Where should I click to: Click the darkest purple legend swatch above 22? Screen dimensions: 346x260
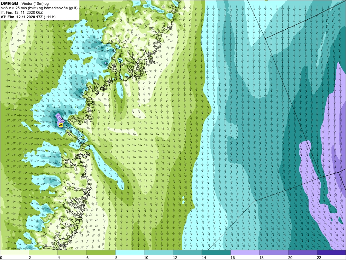pyautogui.click(x=331, y=252)
